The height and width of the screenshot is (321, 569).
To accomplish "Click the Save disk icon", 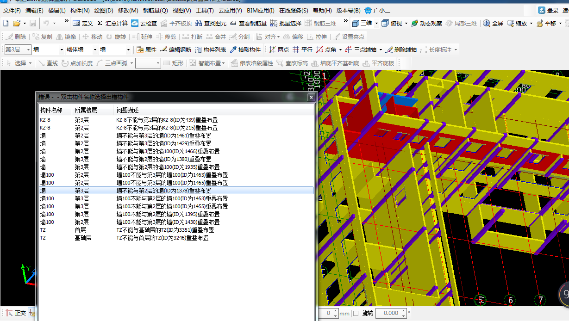I will [x=33, y=23].
